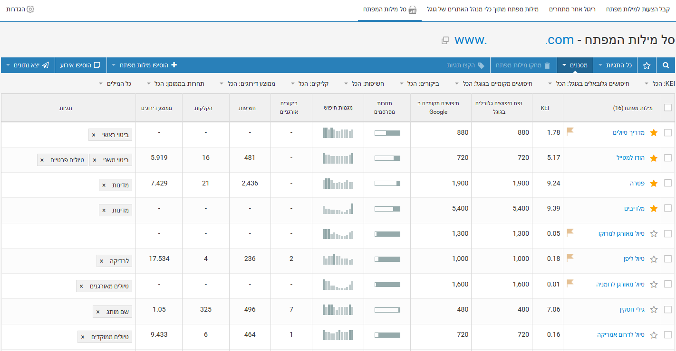Remove tag טיולים פרטיים with its x
The height and width of the screenshot is (351, 676).
(42, 160)
